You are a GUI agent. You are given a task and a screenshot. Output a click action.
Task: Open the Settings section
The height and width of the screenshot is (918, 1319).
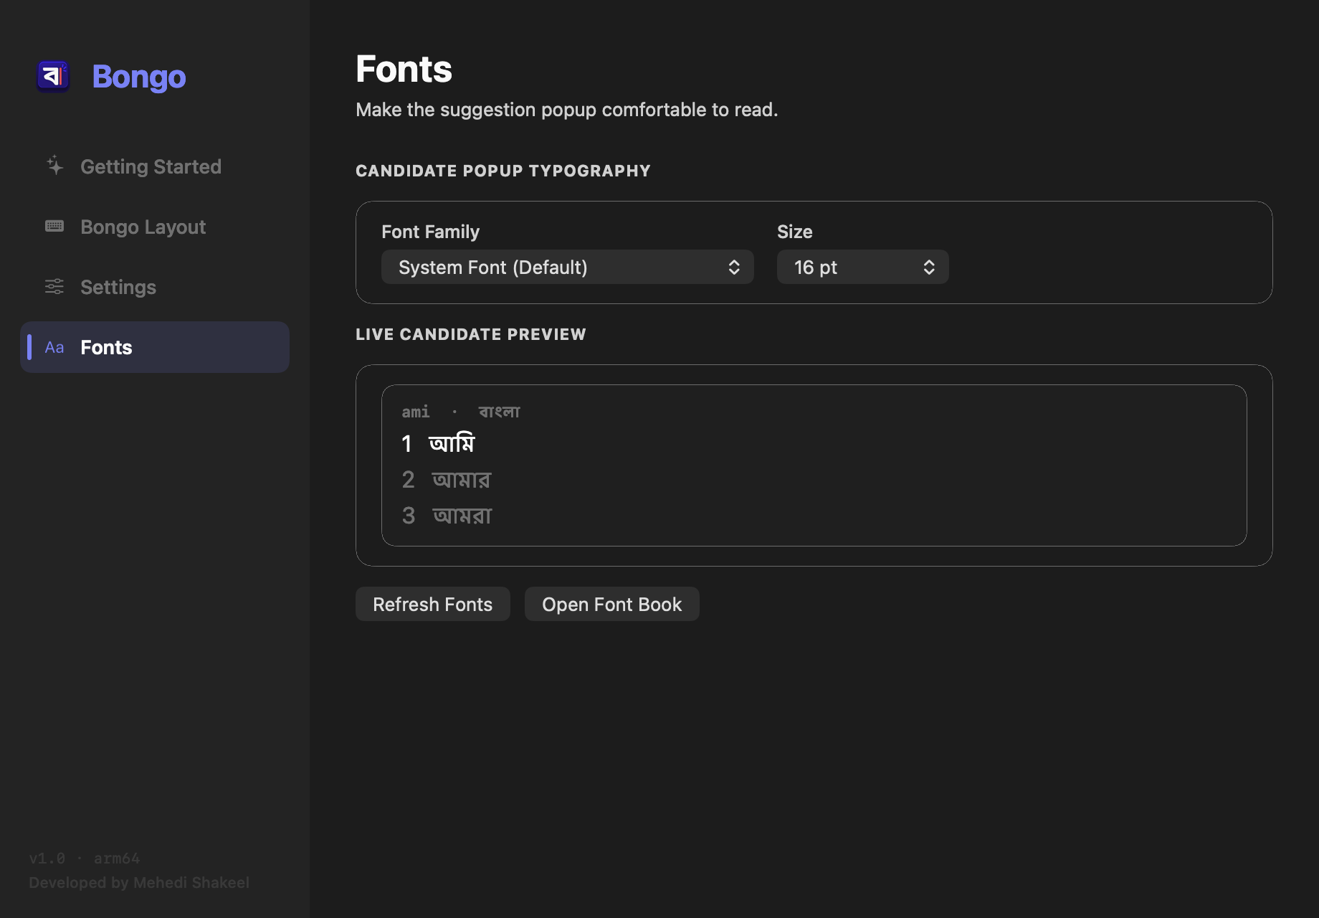(x=155, y=287)
